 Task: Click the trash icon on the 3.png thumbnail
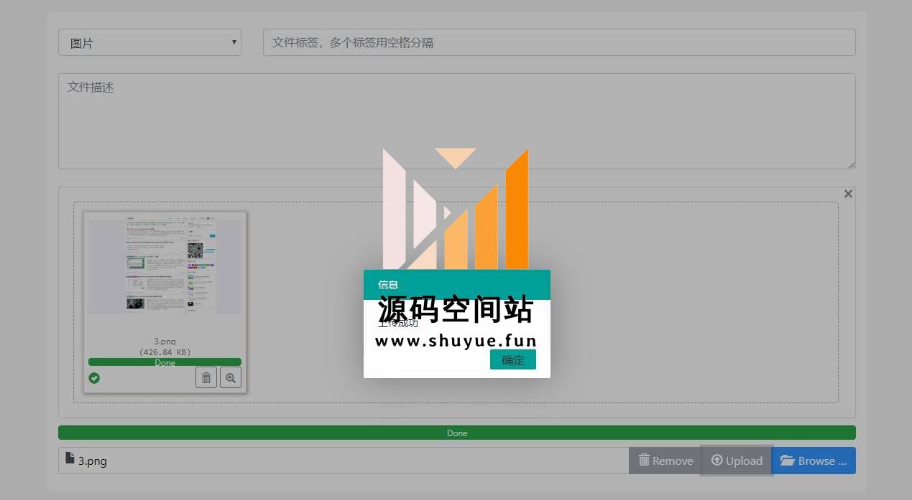click(x=206, y=377)
